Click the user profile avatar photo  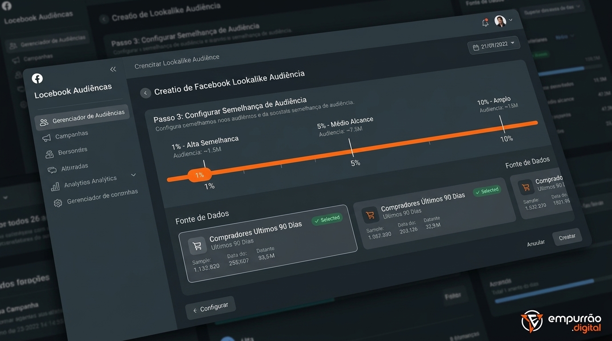point(500,21)
